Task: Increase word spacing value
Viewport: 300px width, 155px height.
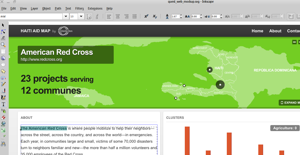Action: point(221,15)
